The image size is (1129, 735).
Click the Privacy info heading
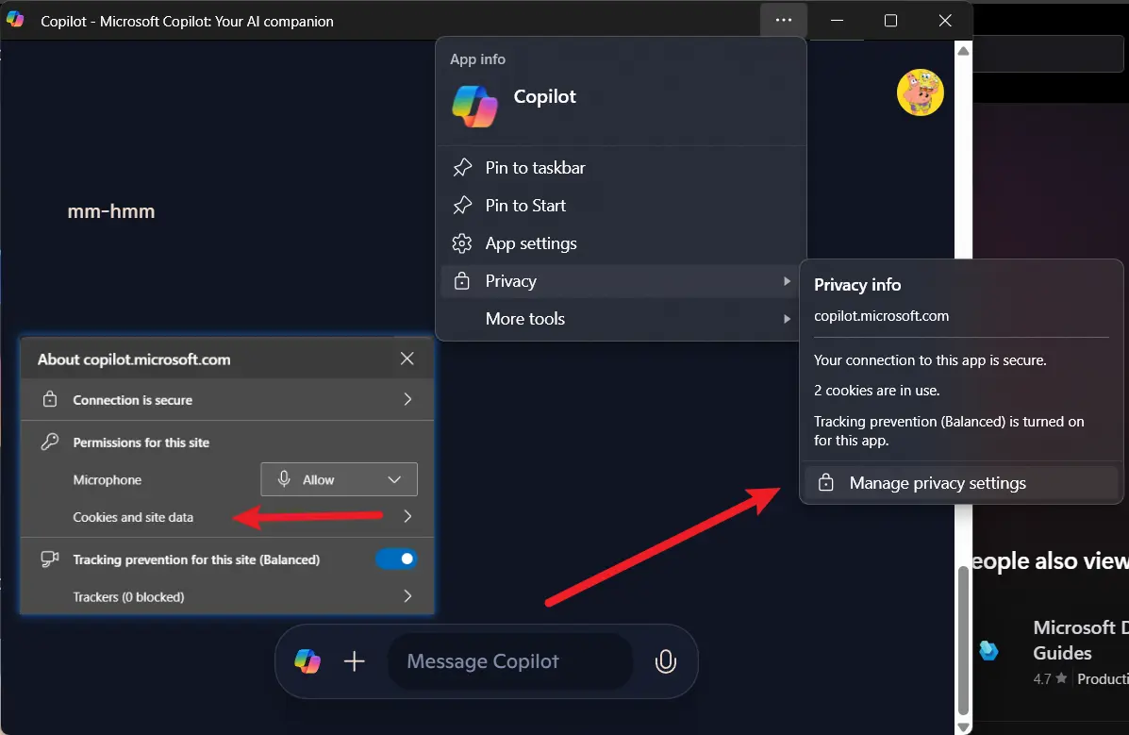pos(857,285)
